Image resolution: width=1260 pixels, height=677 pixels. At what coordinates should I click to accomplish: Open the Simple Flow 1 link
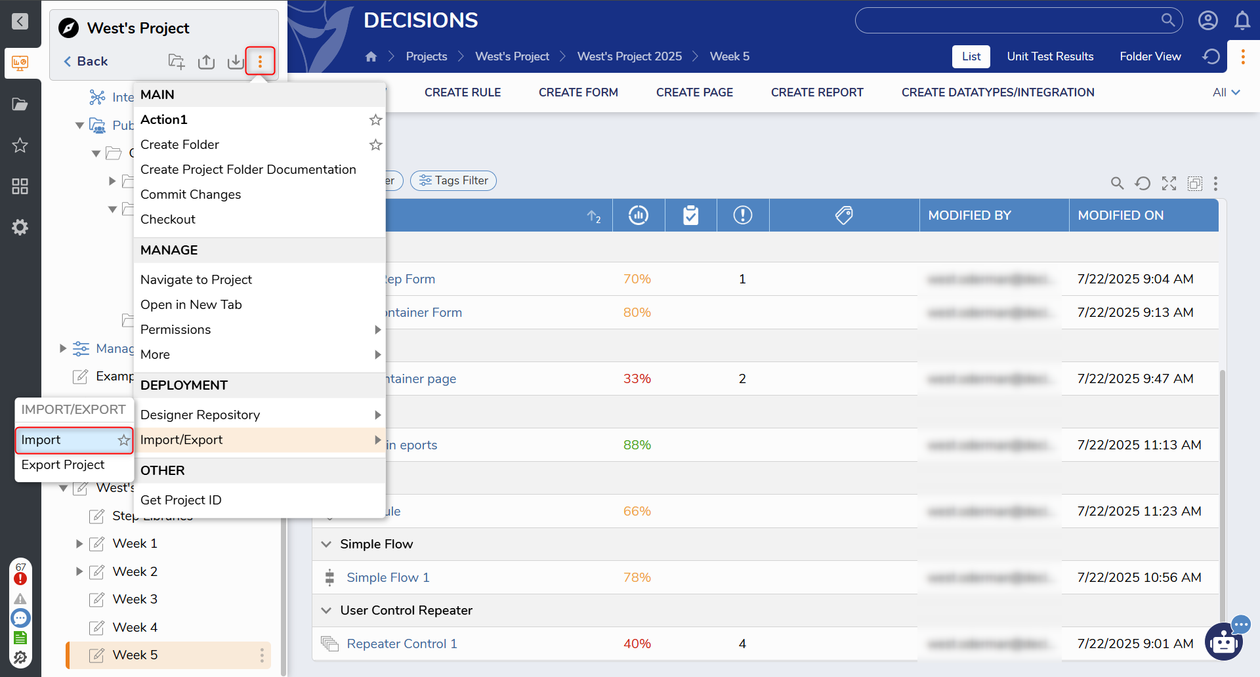[x=388, y=578]
